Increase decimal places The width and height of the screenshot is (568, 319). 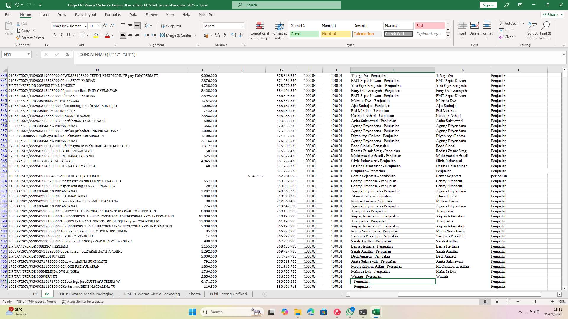[233, 35]
